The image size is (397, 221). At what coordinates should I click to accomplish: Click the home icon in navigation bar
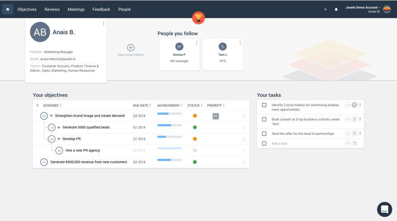coord(7,9)
